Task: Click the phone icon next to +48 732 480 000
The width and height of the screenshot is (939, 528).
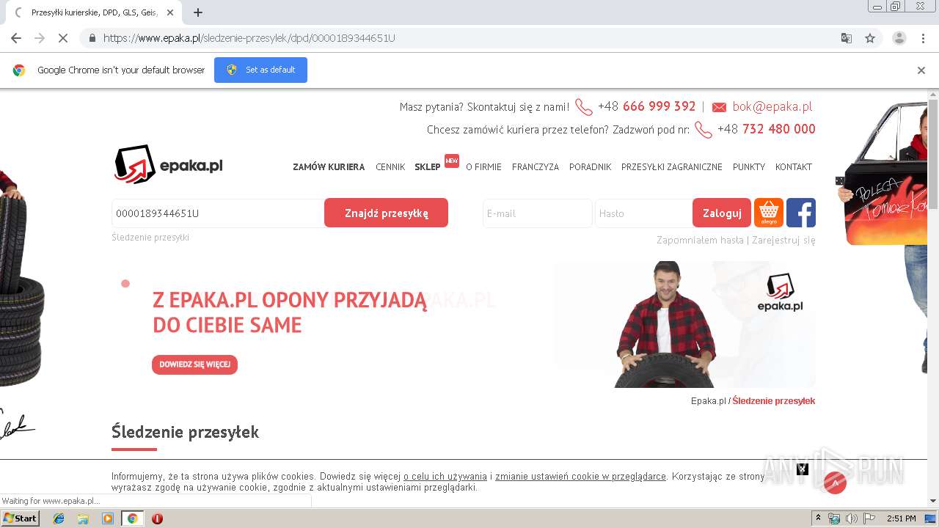Action: tap(703, 130)
